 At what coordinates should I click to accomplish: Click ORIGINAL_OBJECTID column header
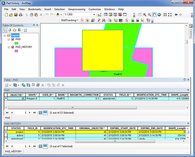92,128
